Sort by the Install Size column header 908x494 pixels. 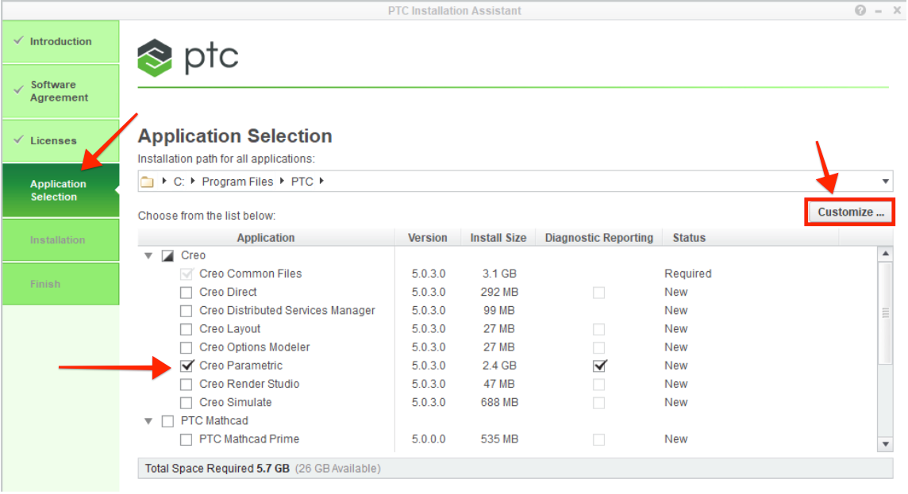498,238
